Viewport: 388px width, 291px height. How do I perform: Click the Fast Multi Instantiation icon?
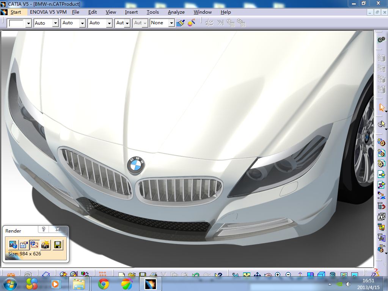tap(381, 248)
